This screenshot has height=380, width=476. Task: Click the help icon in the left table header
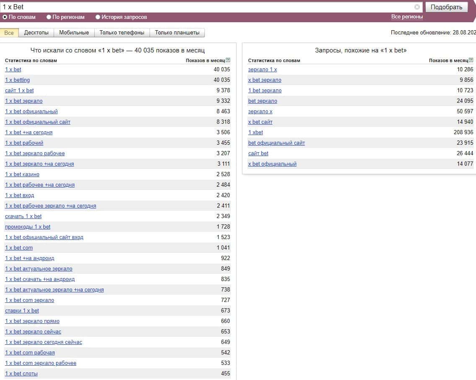pyautogui.click(x=228, y=60)
